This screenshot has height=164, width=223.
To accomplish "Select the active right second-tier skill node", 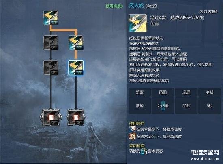I will 76,43.
